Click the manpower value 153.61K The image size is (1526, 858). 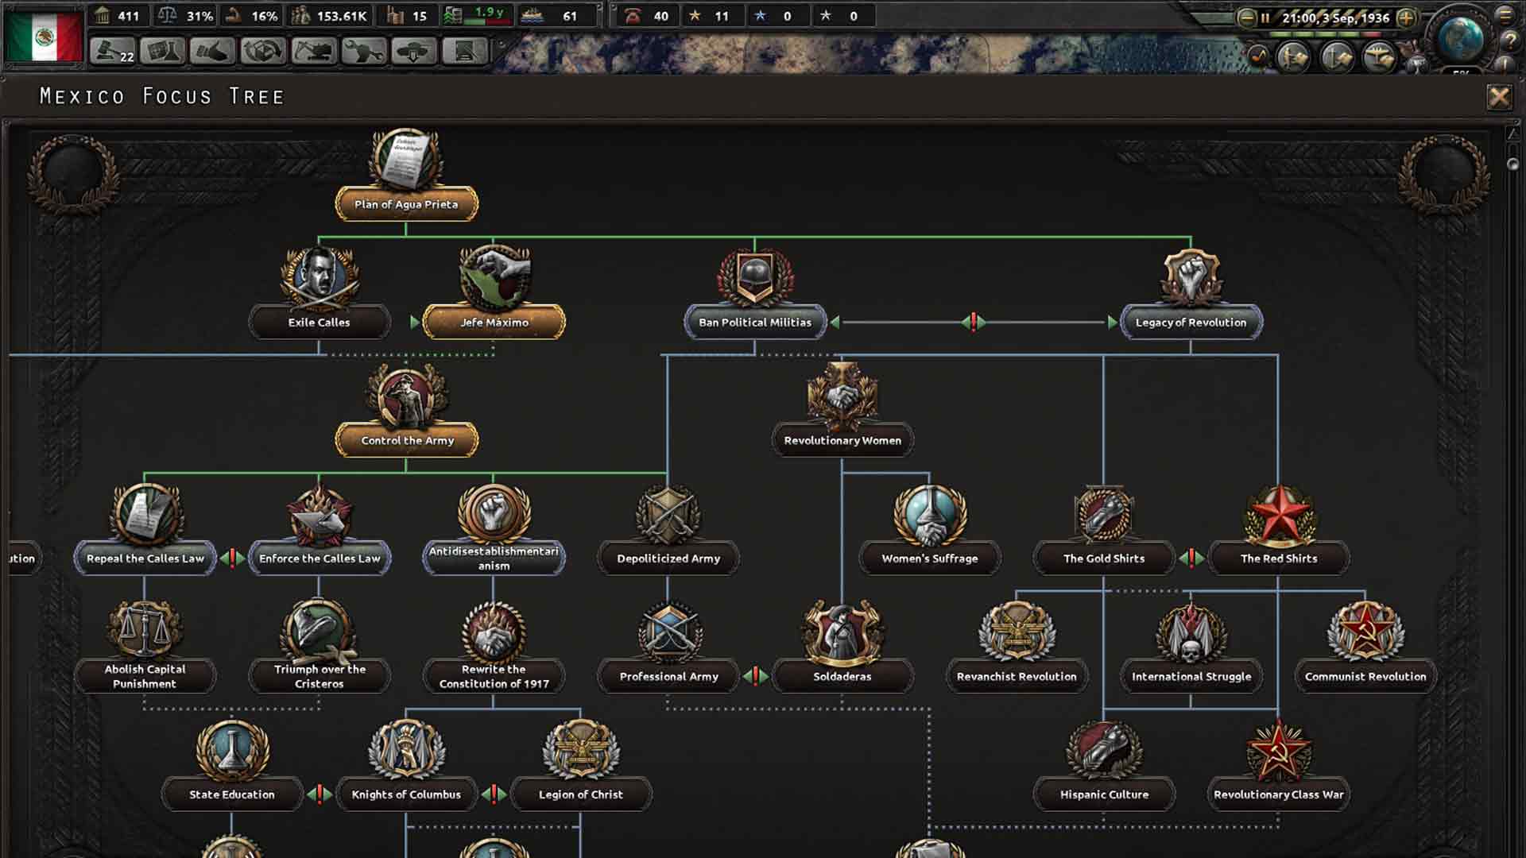(x=329, y=16)
